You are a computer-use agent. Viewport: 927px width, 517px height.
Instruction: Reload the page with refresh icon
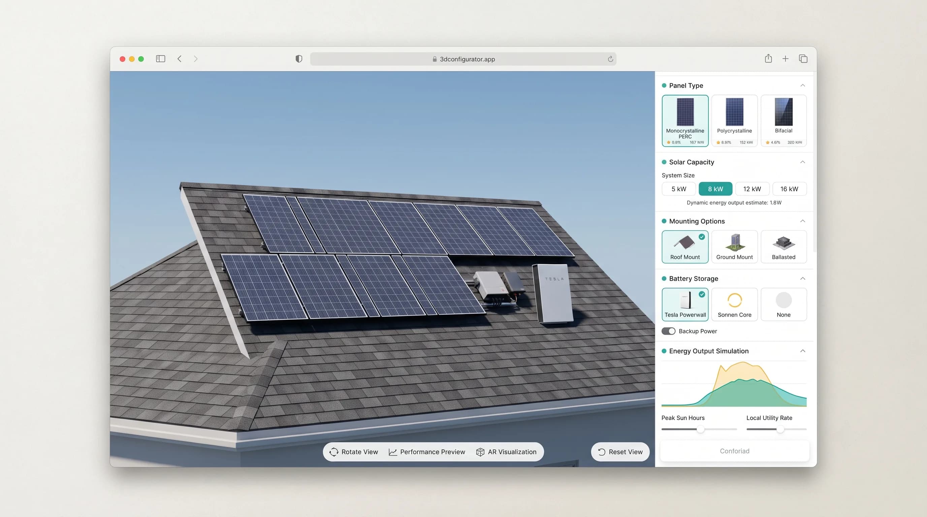[x=610, y=59]
